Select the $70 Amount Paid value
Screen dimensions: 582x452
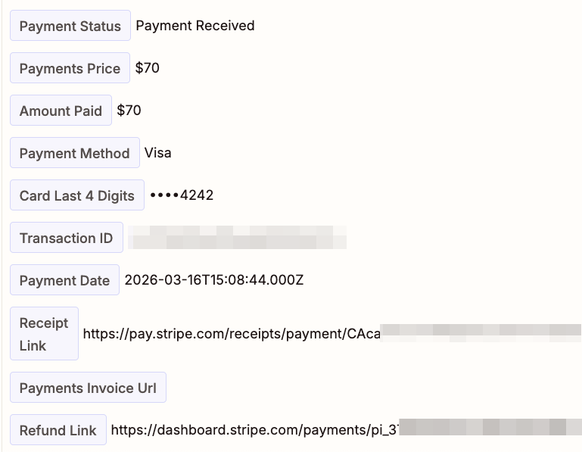[x=129, y=111]
